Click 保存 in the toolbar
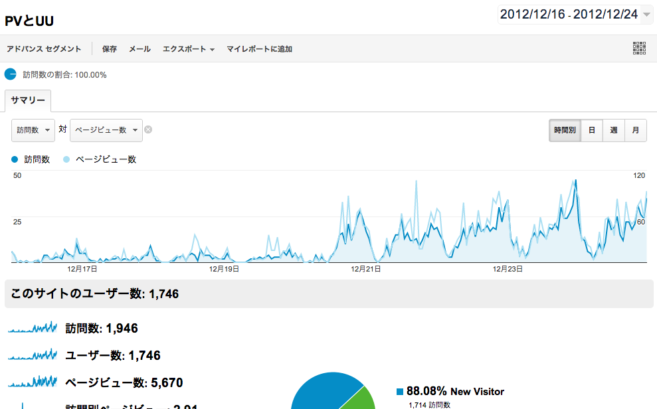The width and height of the screenshot is (657, 409). click(110, 49)
